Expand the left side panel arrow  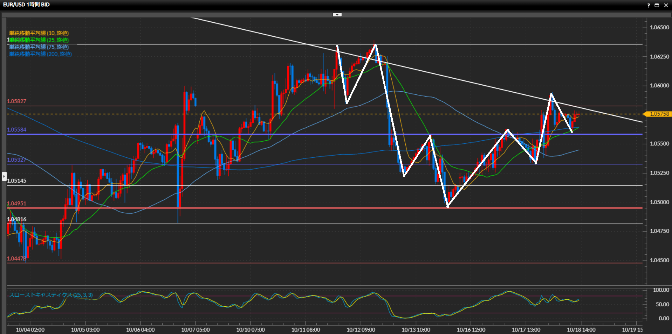4,176
